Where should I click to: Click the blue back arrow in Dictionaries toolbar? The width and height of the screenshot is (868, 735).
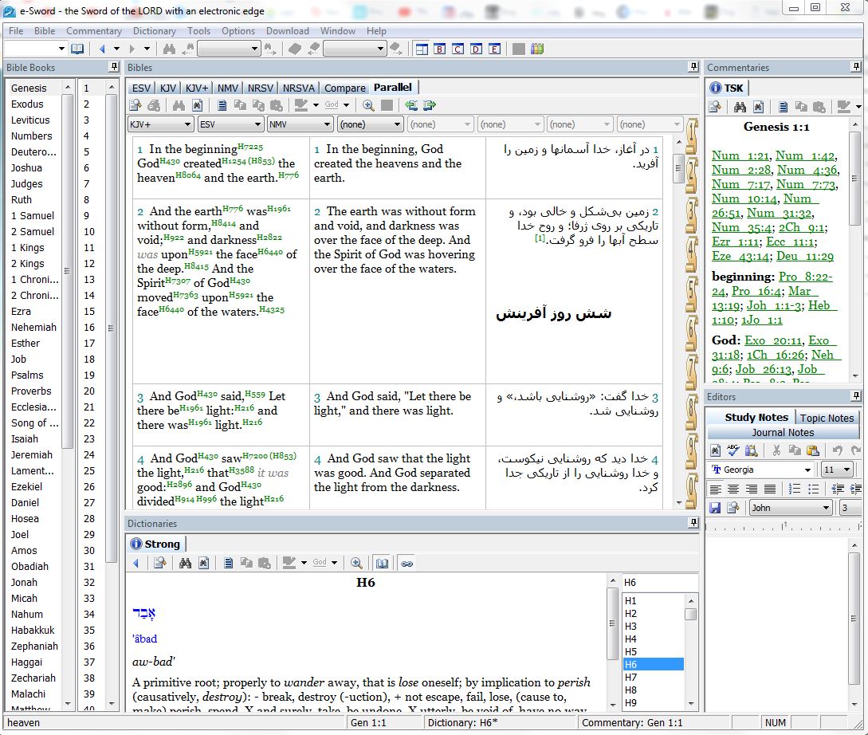[136, 564]
